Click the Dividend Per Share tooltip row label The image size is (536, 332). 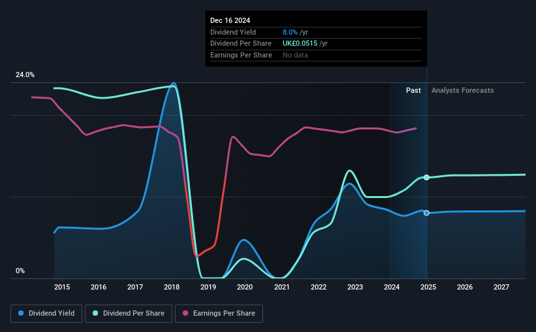(x=241, y=44)
